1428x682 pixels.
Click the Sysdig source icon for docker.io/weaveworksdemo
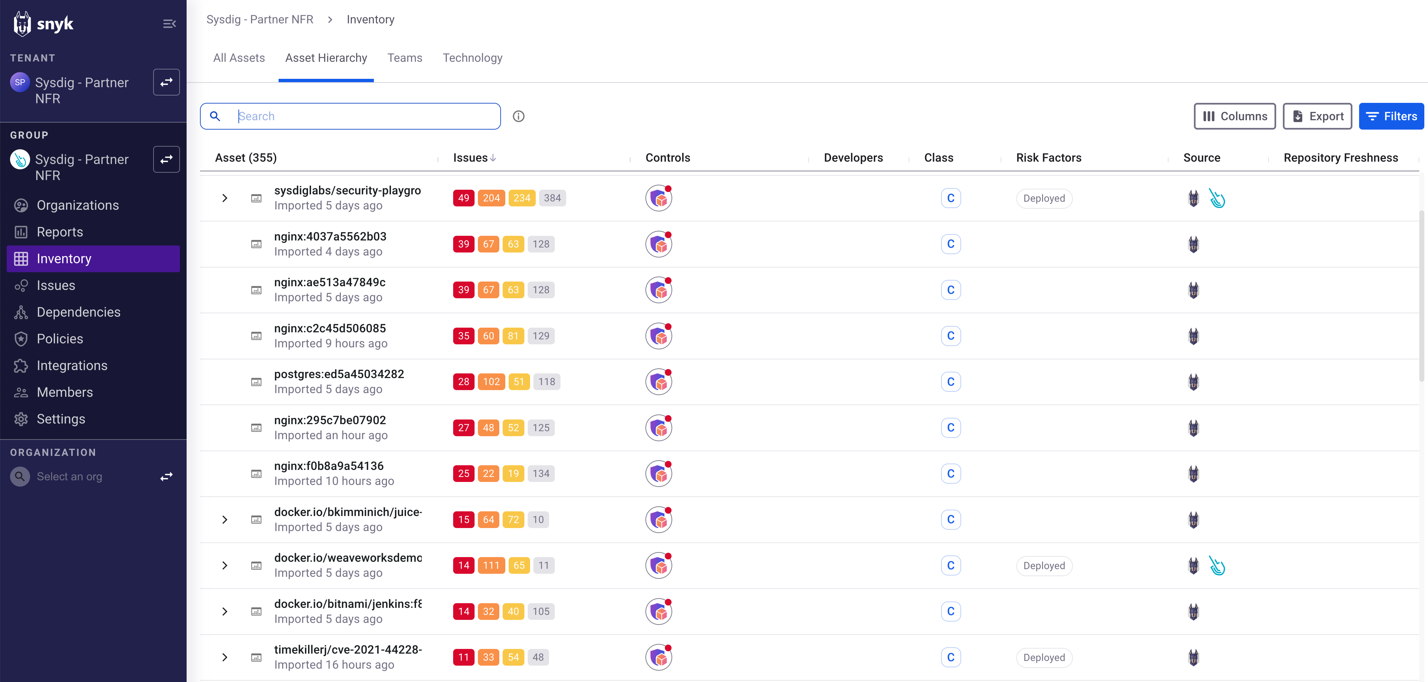[1217, 566]
